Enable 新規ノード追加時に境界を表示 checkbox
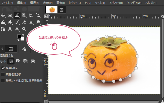This screenshot has width=164, height=103. click(3, 81)
